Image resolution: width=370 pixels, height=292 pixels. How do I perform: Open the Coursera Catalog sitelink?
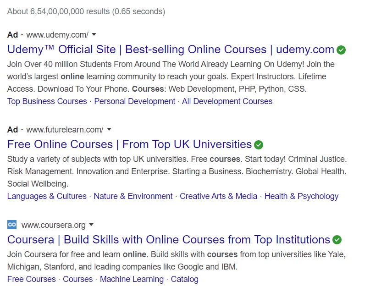pos(184,279)
